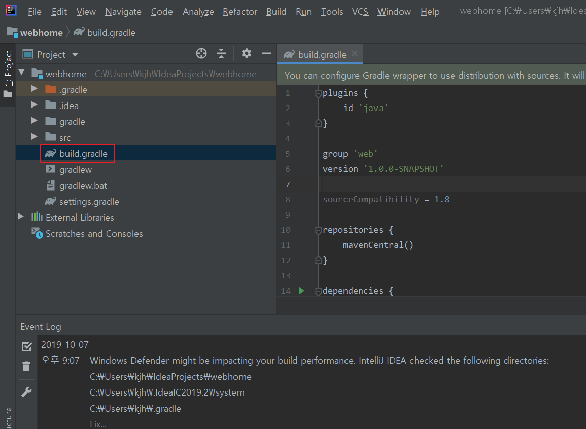
Task: Open the Refactor menu
Action: pos(240,12)
